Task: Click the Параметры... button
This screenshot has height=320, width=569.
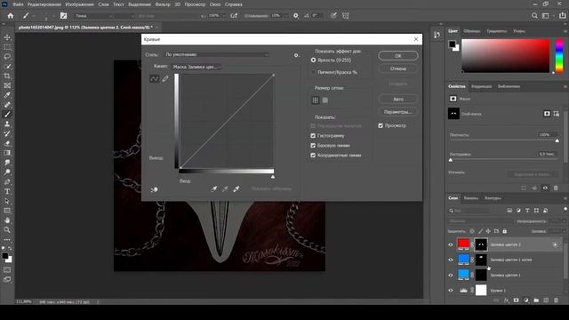Action: (x=398, y=112)
